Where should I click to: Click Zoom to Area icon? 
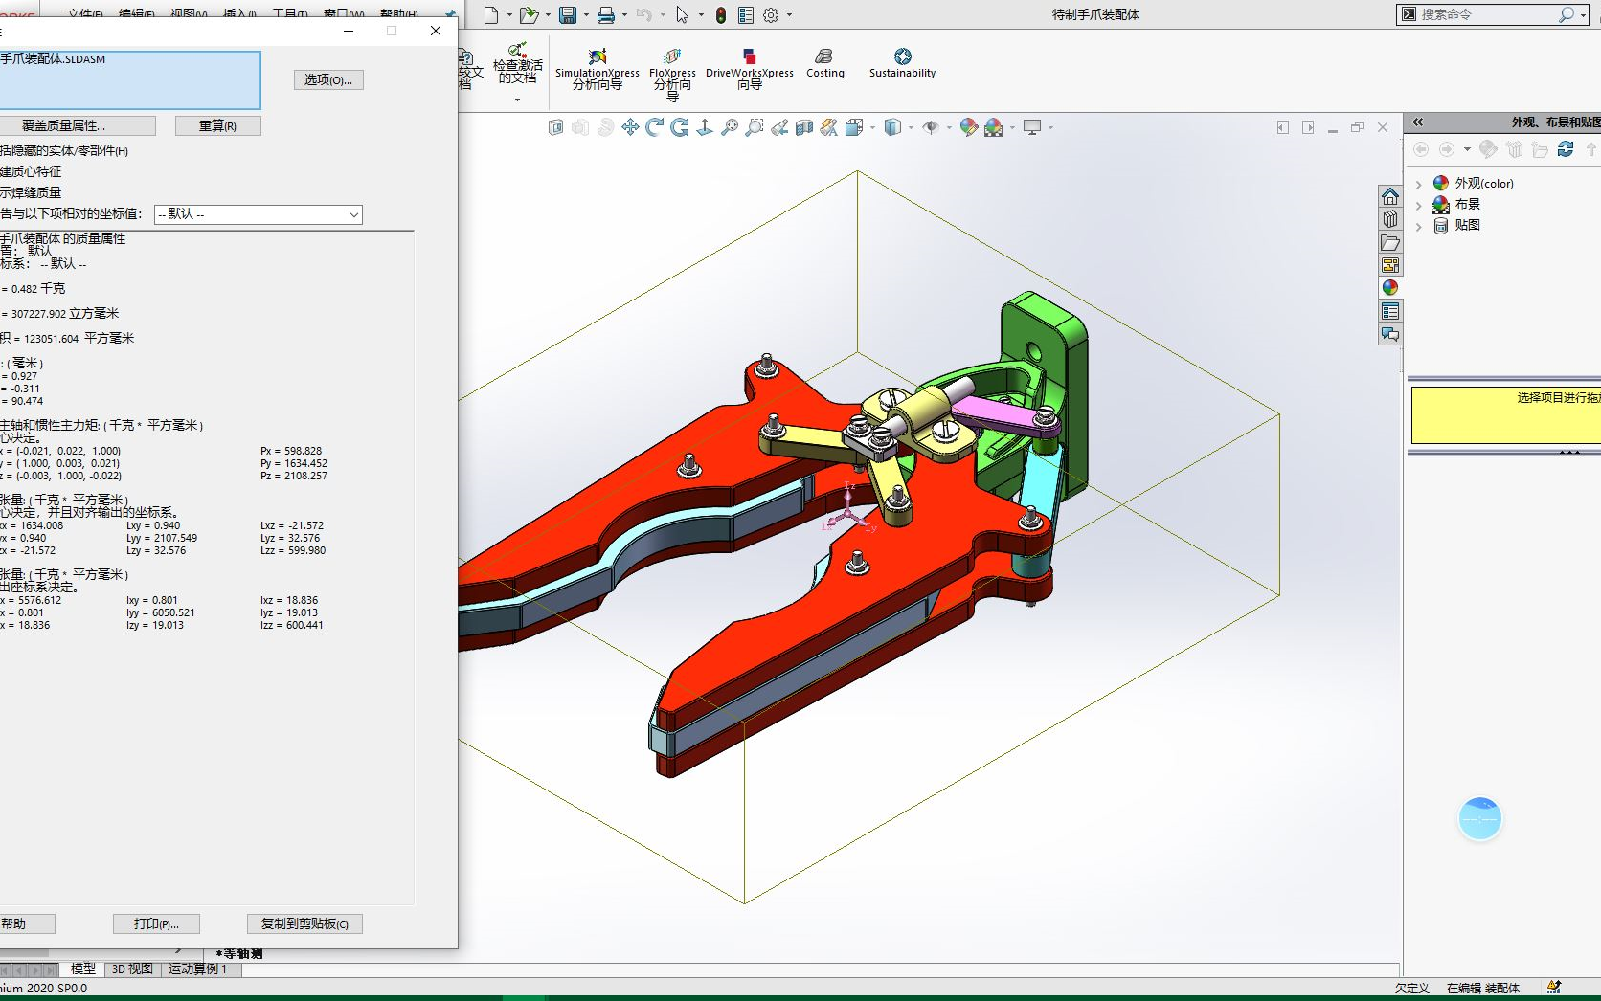[755, 127]
